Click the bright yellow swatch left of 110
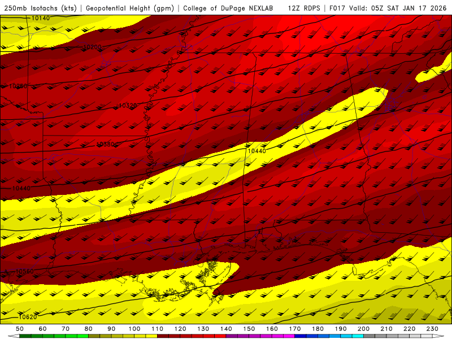This screenshot has width=452, height=339. tap(151, 336)
